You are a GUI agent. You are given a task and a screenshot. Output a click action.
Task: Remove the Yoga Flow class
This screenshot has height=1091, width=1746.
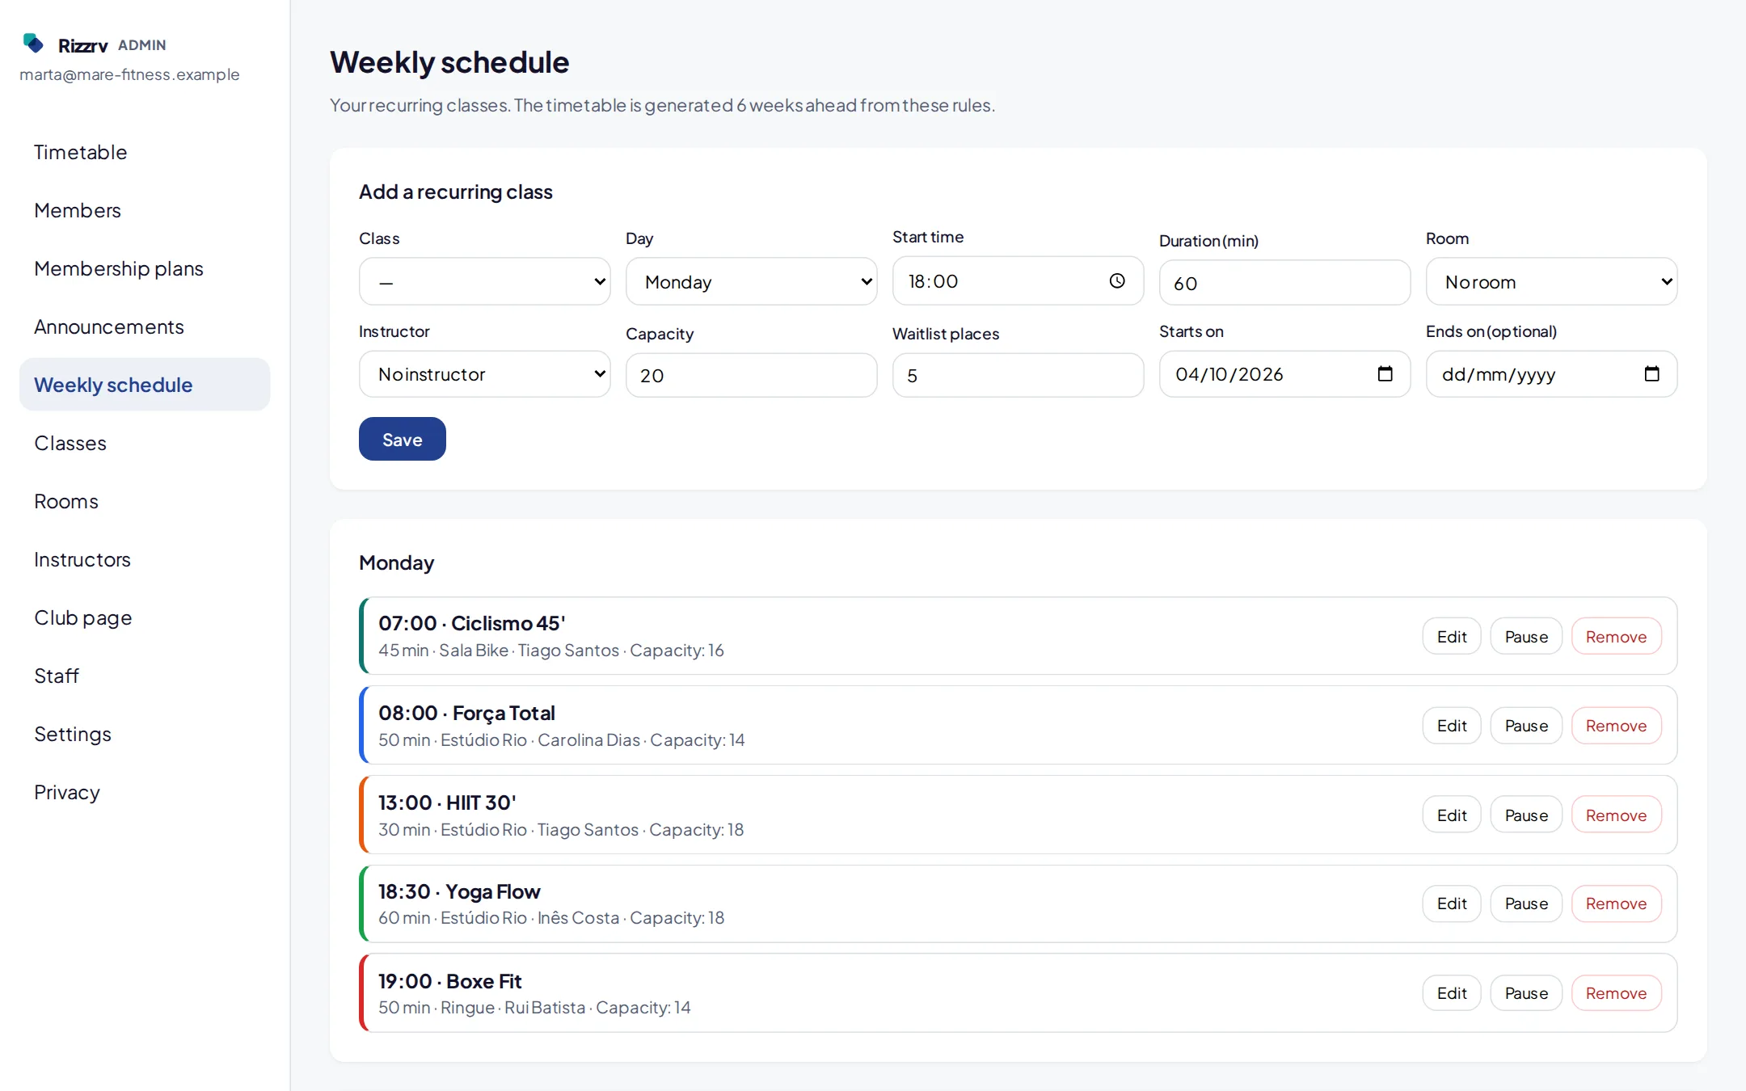(1616, 904)
